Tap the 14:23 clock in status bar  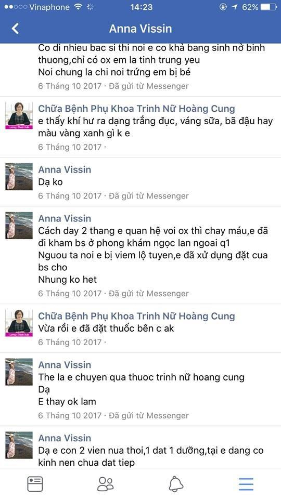point(141,7)
